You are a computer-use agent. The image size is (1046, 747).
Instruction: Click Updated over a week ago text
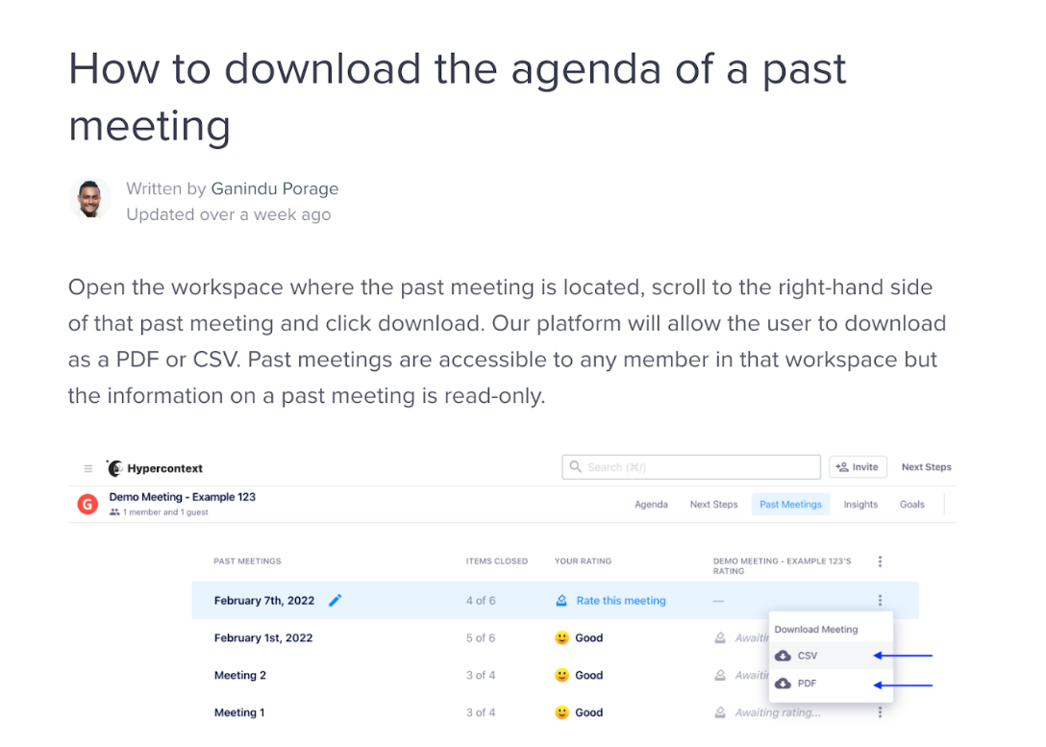[229, 214]
